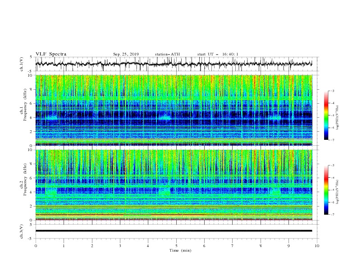Click the 'station=ATH' header label
This screenshot has width=357, height=276.
[167, 54]
